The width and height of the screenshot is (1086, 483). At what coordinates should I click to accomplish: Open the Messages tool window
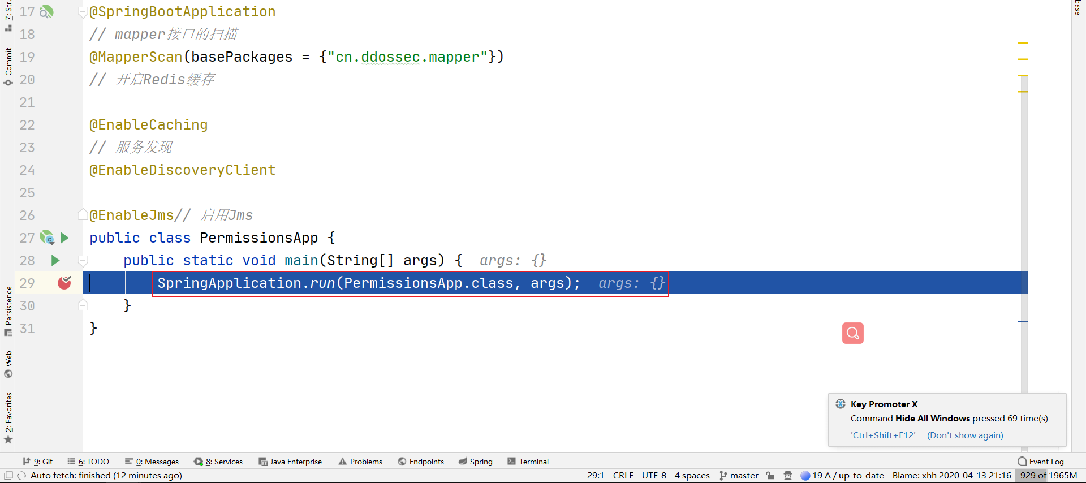point(152,462)
